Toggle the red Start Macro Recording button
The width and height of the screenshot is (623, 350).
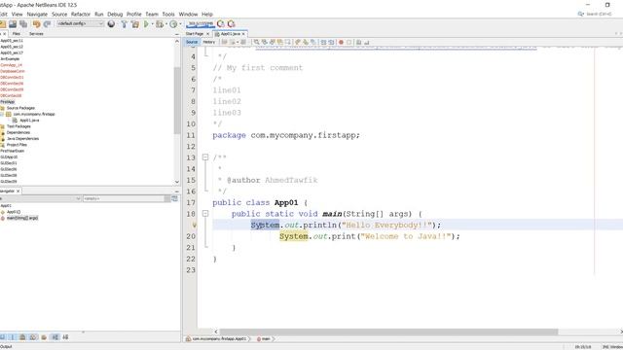[x=341, y=42]
